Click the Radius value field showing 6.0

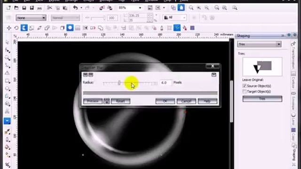[x=166, y=83]
